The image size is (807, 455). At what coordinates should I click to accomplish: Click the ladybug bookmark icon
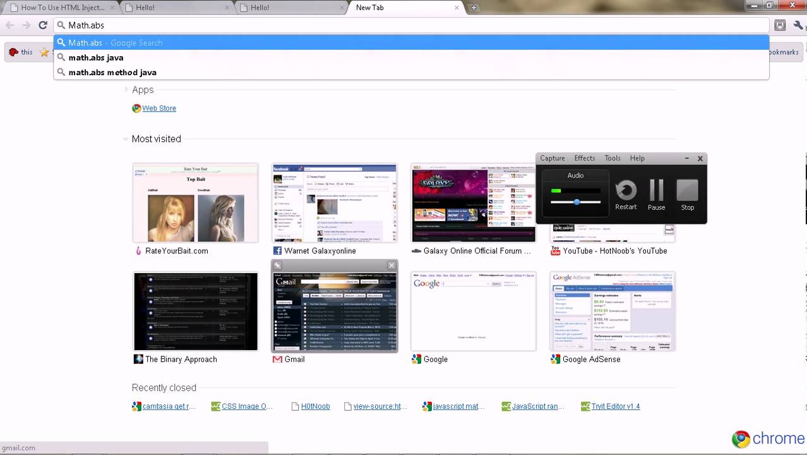coord(13,52)
